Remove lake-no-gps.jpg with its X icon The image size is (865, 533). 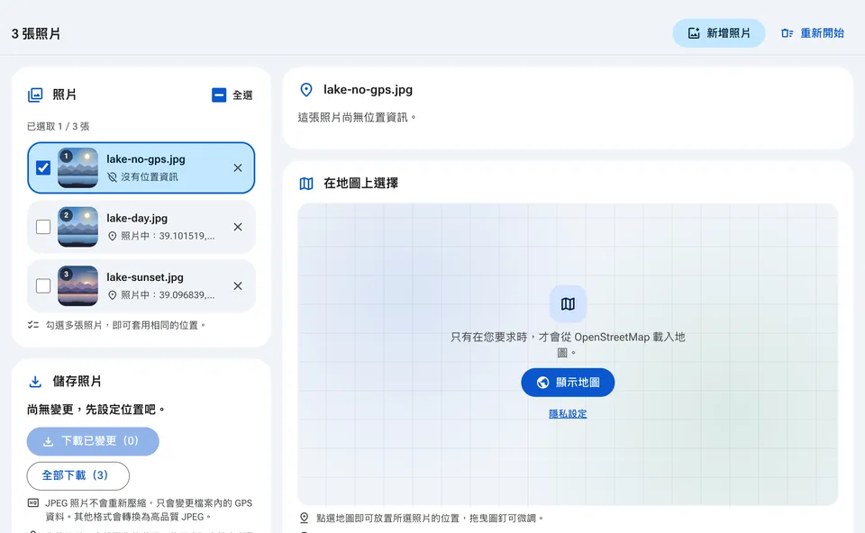[x=238, y=167]
